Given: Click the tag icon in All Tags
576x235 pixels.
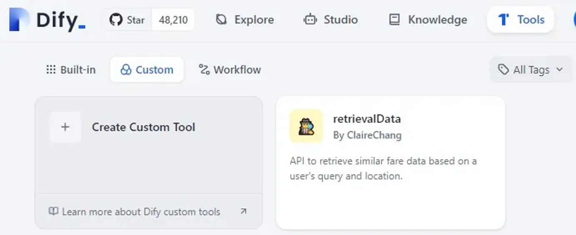Looking at the screenshot, I should coord(503,70).
